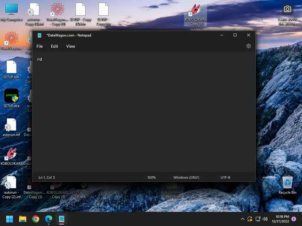Viewport: 302px width, 226px height.
Task: Open the clock showing 10:18 PM
Action: tap(280, 219)
